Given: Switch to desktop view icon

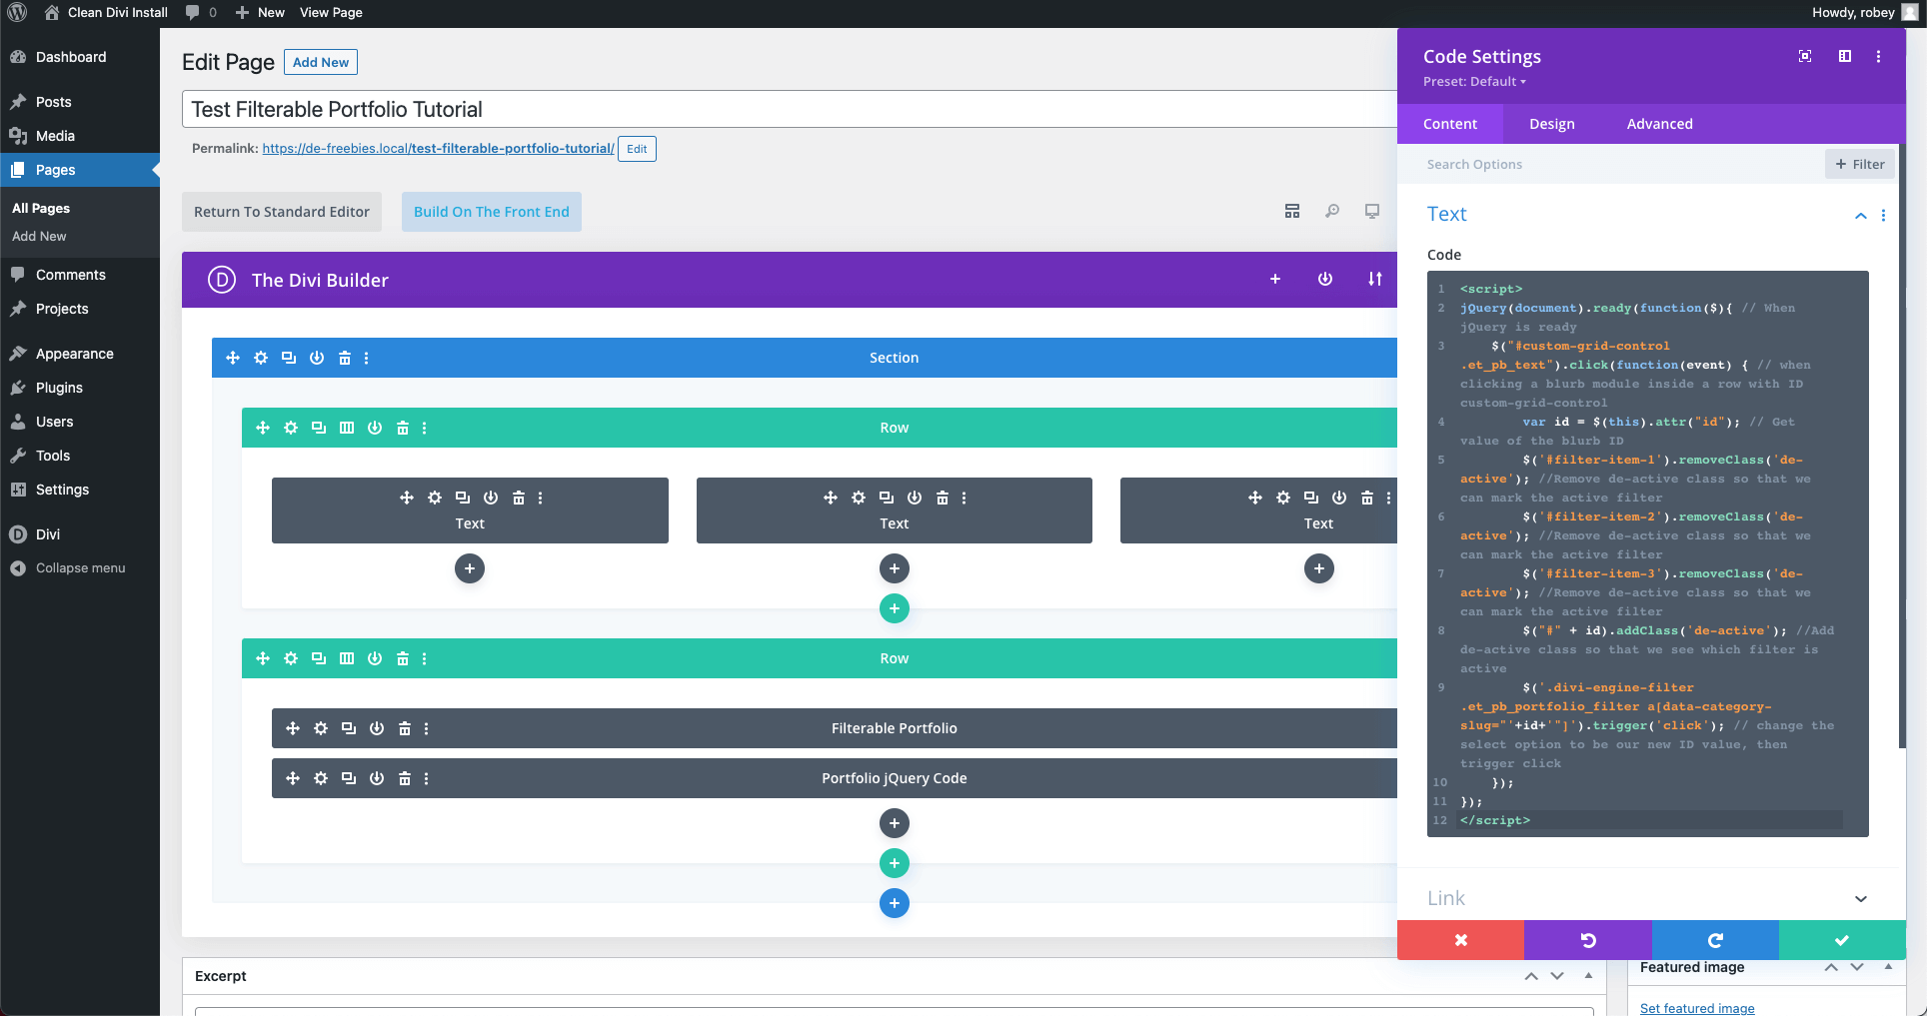Looking at the screenshot, I should coord(1372,211).
